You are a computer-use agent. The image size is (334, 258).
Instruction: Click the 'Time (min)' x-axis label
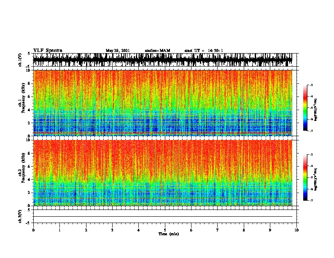[169, 234]
